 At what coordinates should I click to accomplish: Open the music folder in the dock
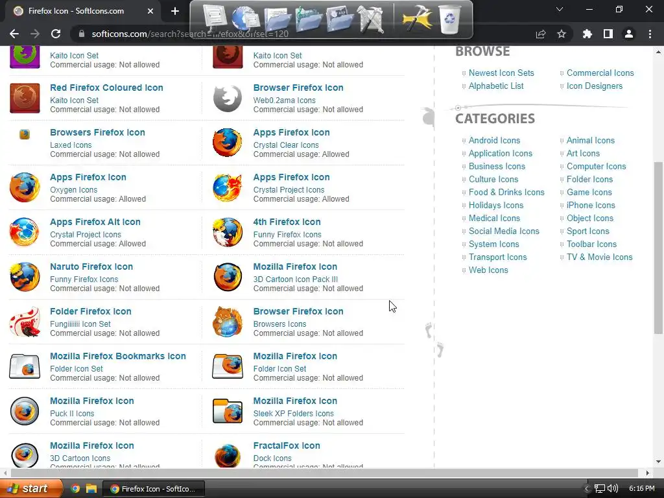[x=309, y=19]
